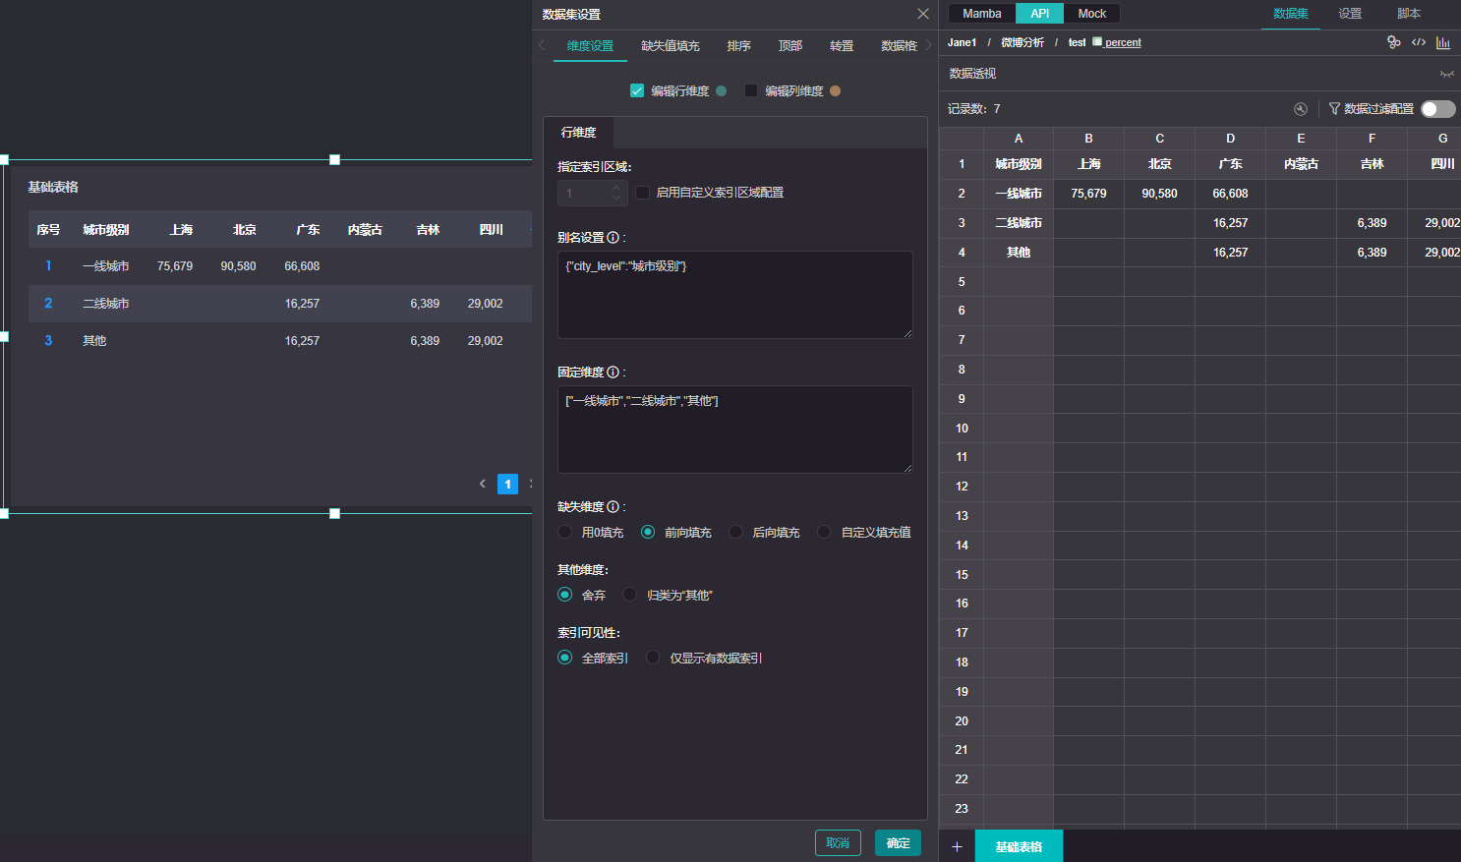Click the 内蒙古 column header in 基础表格
The width and height of the screenshot is (1461, 862).
365,230
